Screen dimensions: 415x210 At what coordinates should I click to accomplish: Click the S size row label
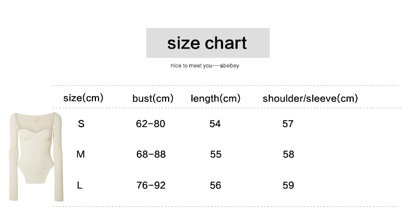click(x=81, y=124)
